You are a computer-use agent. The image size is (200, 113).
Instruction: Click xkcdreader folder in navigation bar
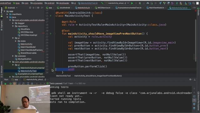pos(62,3)
